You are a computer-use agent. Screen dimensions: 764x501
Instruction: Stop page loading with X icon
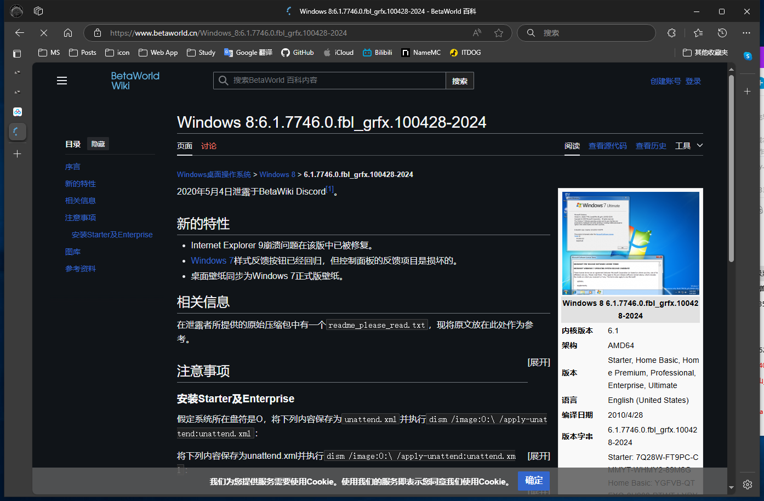point(44,33)
